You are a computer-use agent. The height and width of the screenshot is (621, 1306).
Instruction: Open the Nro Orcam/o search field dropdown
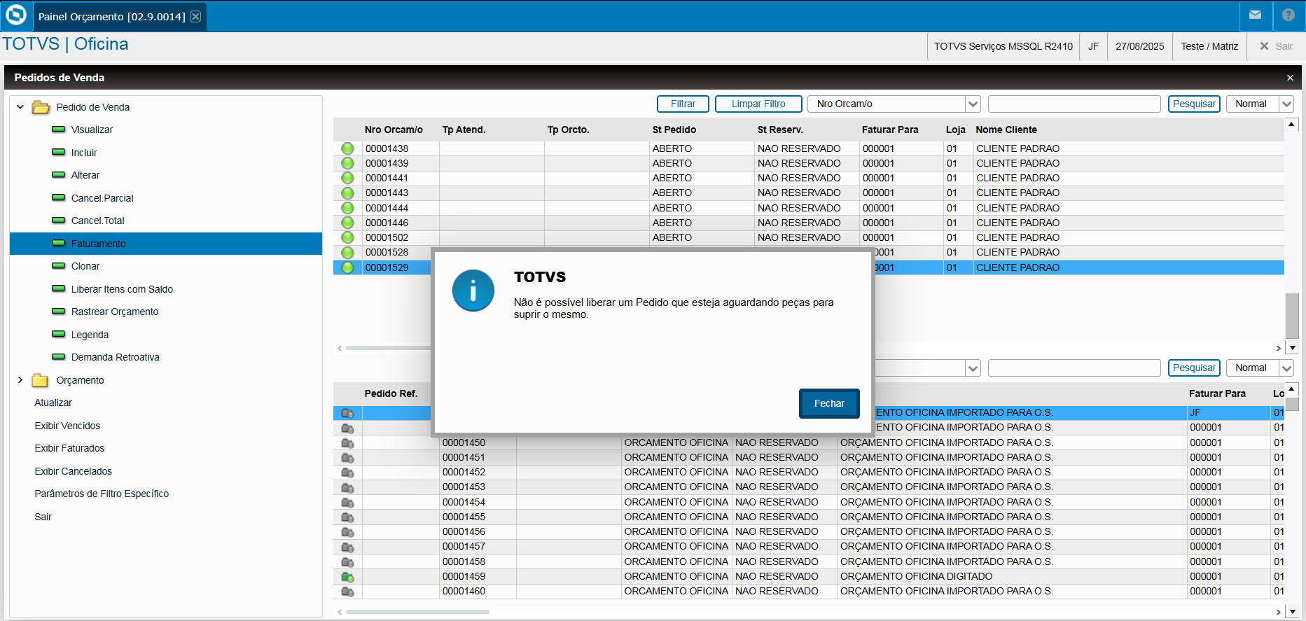click(973, 104)
